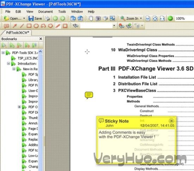
Task: Open the search text dropdown arrow
Action: pyautogui.click(x=114, y=26)
